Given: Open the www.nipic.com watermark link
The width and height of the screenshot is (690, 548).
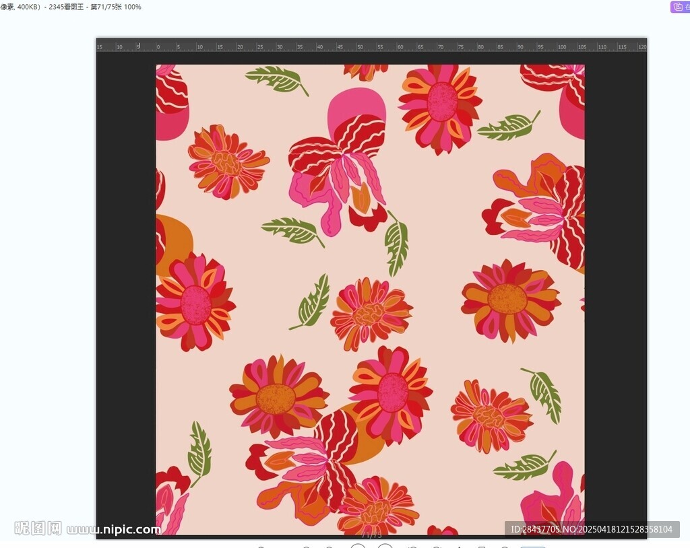Looking at the screenshot, I should point(114,529).
